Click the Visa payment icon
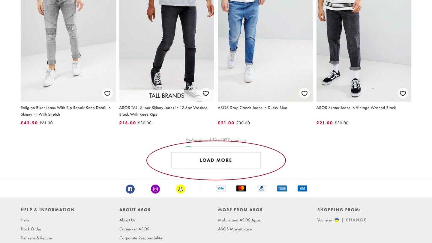432x243 pixels. (x=221, y=188)
